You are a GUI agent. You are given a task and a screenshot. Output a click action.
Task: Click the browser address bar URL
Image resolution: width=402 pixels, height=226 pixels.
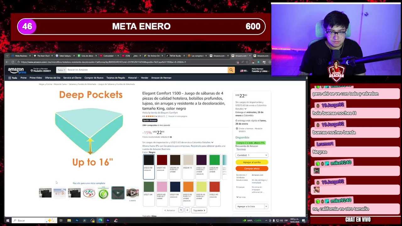[104, 62]
